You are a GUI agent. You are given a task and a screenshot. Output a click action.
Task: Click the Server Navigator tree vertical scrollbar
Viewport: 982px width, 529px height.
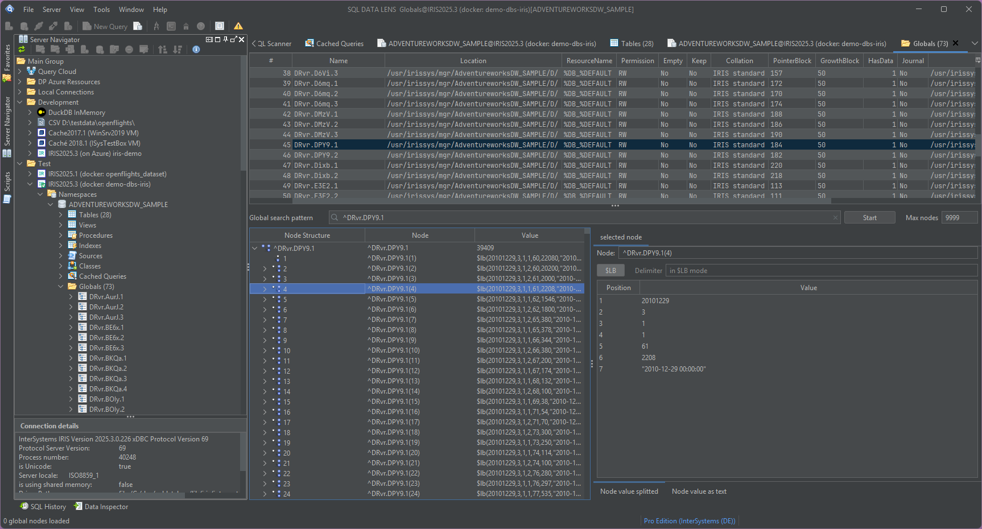coord(244,114)
